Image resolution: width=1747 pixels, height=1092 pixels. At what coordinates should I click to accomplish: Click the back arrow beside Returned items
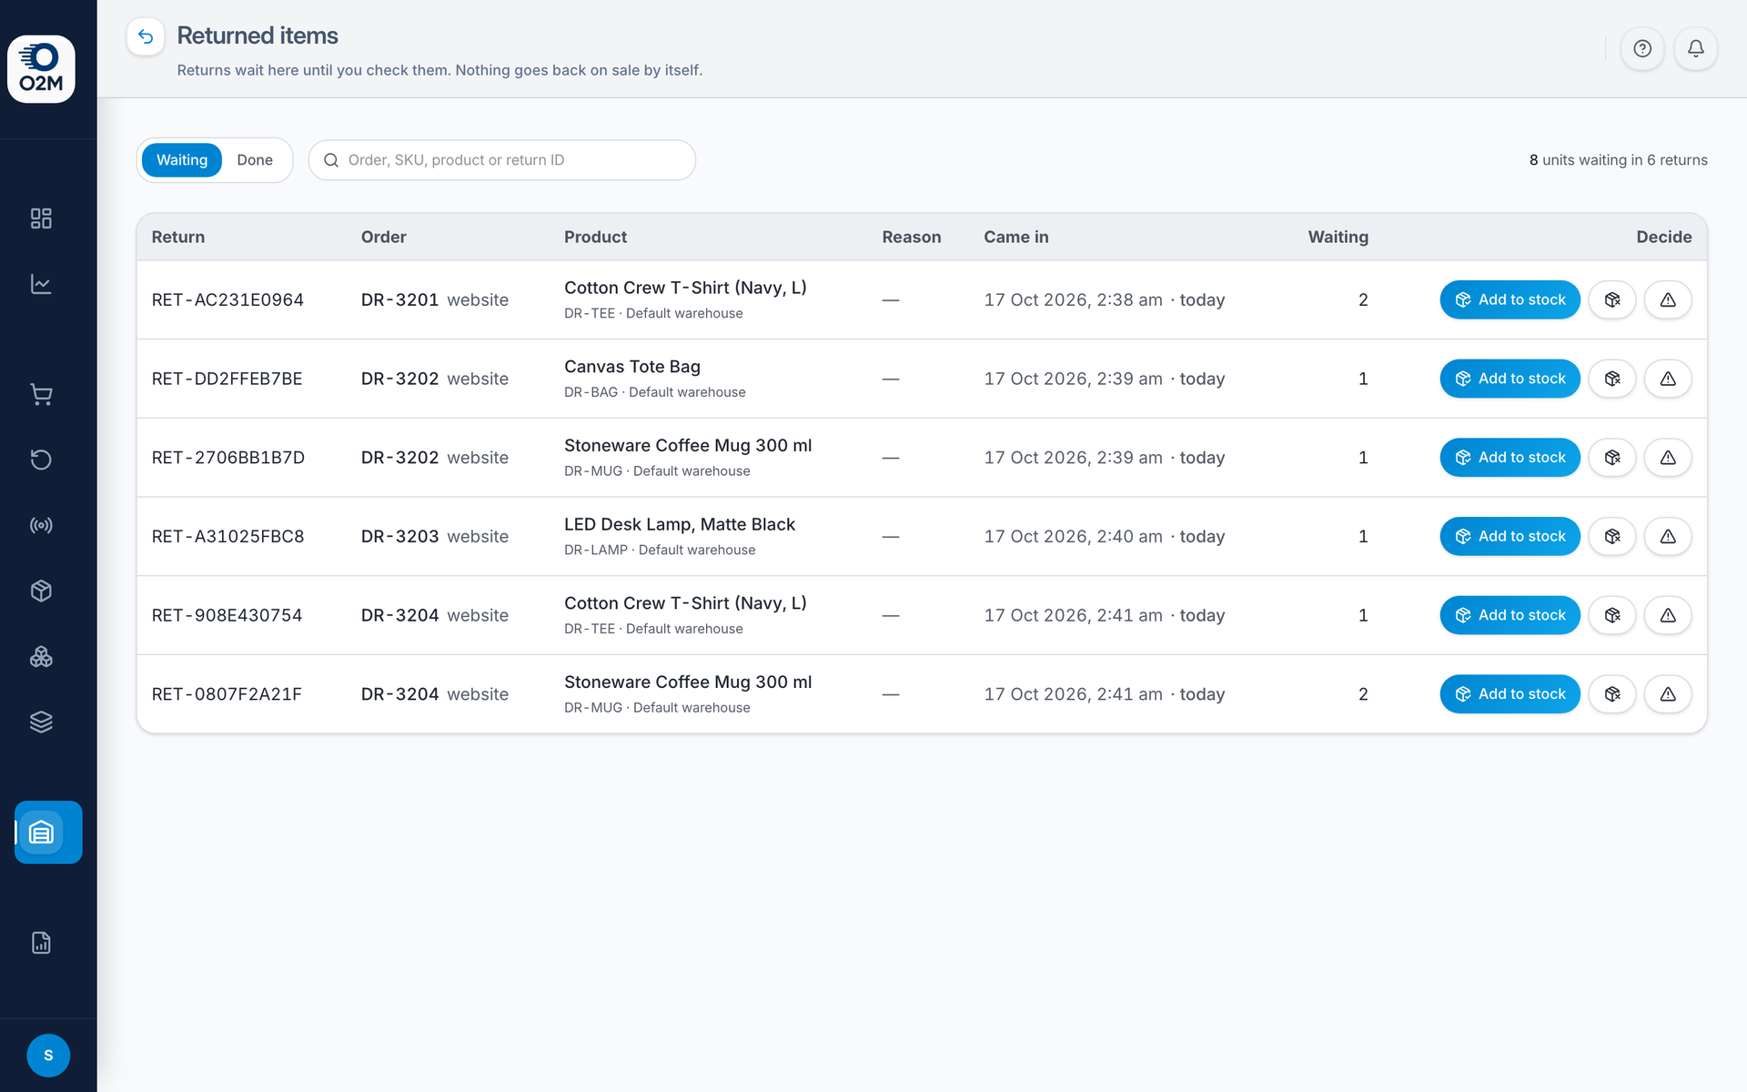point(146,37)
